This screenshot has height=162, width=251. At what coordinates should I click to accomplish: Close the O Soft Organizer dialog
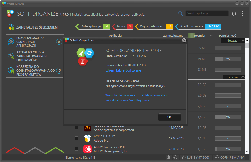(184, 40)
